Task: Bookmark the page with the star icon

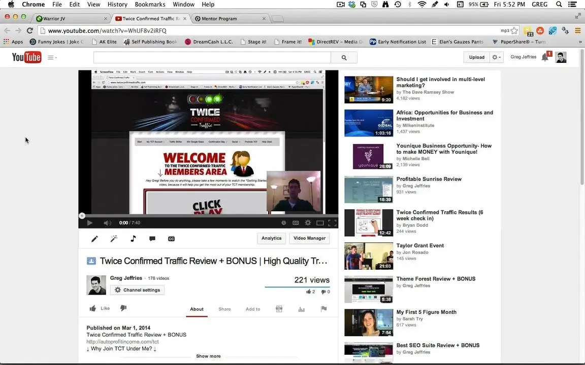Action: point(514,30)
